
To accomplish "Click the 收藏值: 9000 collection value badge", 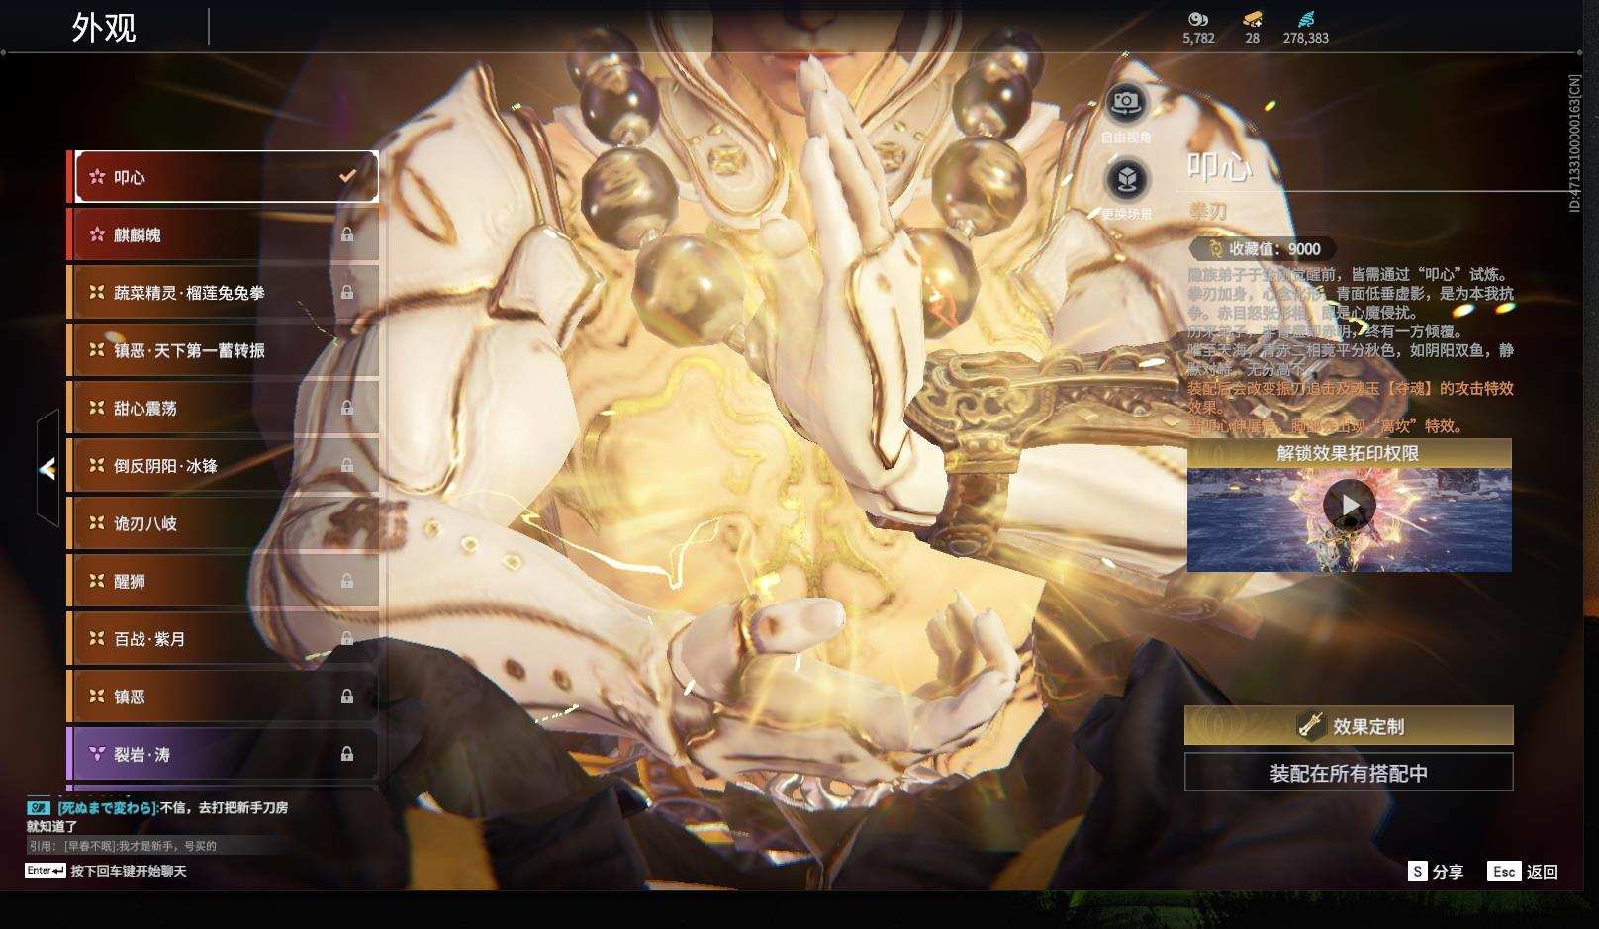I will (x=1263, y=249).
